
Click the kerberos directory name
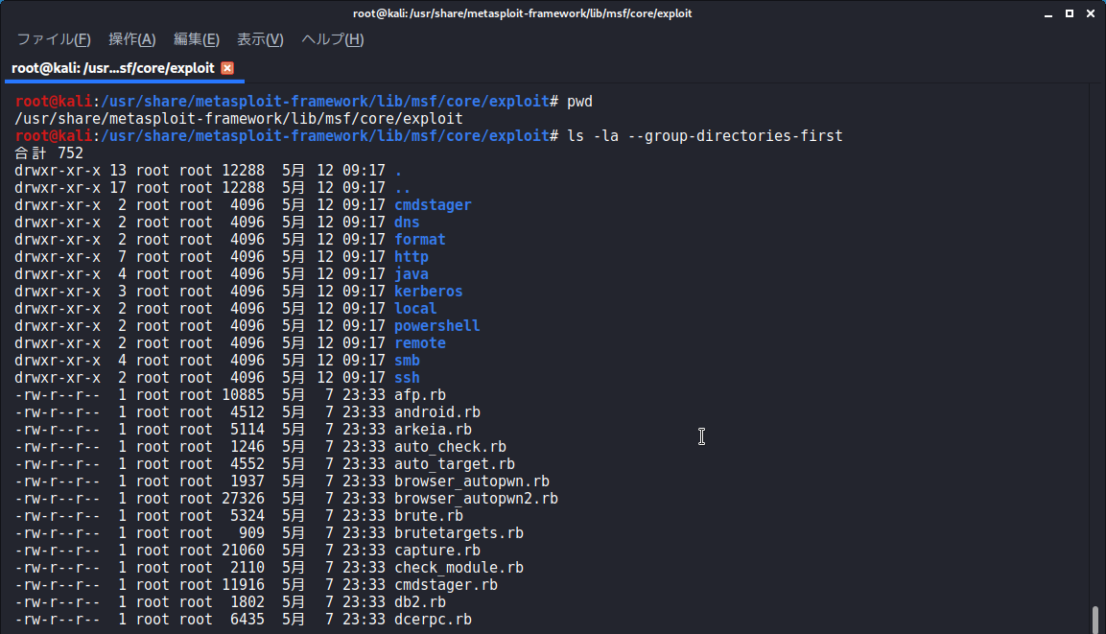428,292
